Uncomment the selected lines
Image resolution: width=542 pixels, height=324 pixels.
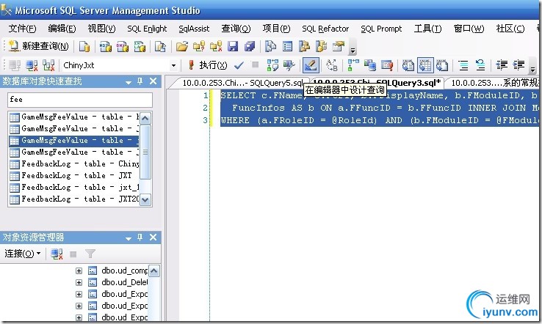pyautogui.click(x=480, y=65)
